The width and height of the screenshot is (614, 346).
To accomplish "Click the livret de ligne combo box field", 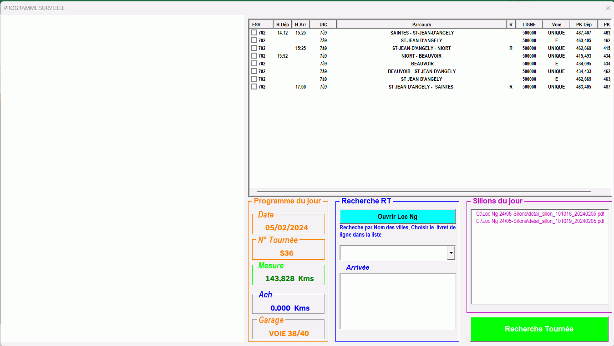I will click(393, 253).
